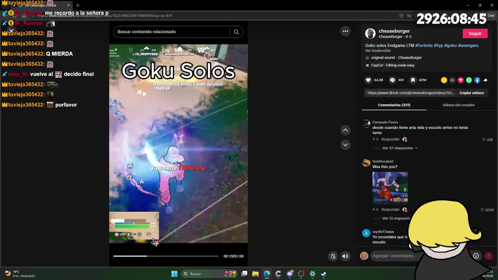Expand Ver 37 respuestas replies

tap(400, 148)
